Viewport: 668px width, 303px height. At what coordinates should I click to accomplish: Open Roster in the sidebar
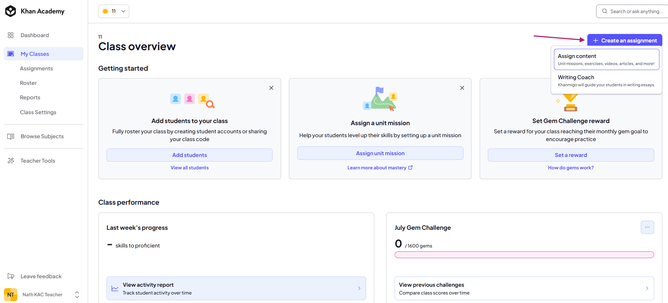pos(28,83)
